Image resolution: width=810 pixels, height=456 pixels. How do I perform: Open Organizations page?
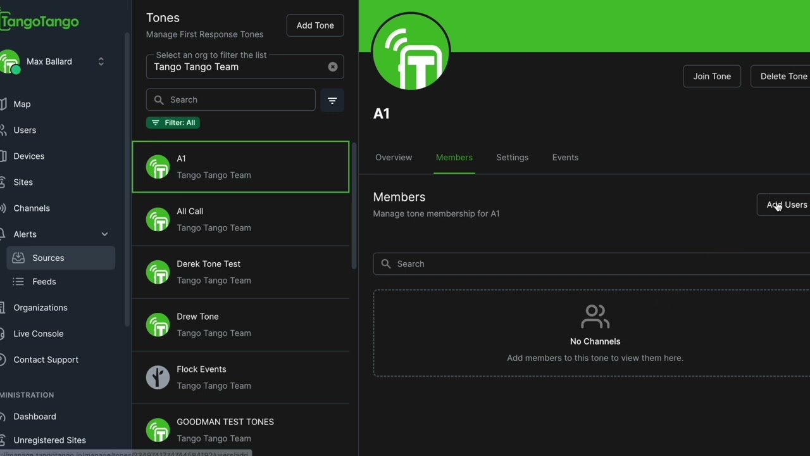(40, 307)
